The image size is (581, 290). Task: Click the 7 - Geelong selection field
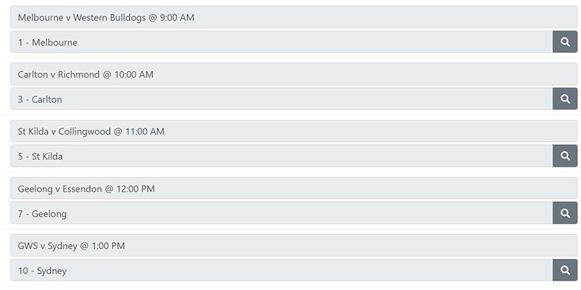tap(282, 213)
